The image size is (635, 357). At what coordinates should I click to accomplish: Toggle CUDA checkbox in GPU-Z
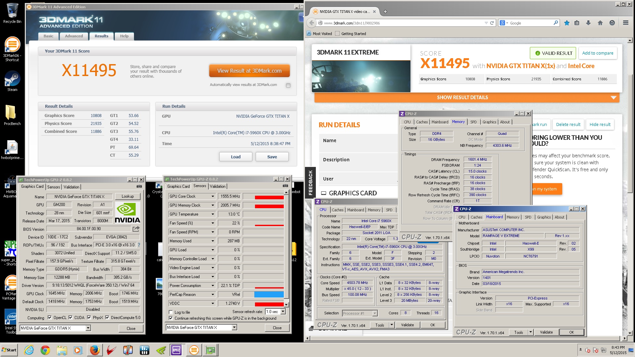click(x=70, y=318)
